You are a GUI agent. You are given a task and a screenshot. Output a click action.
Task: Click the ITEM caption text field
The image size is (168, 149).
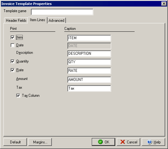tap(89, 38)
